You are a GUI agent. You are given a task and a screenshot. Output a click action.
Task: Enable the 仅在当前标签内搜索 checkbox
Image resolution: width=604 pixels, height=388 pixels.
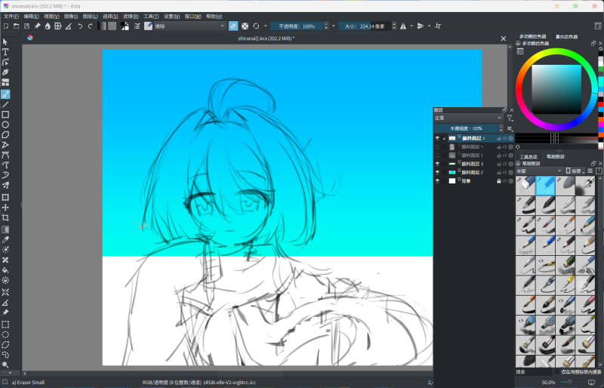pos(556,372)
